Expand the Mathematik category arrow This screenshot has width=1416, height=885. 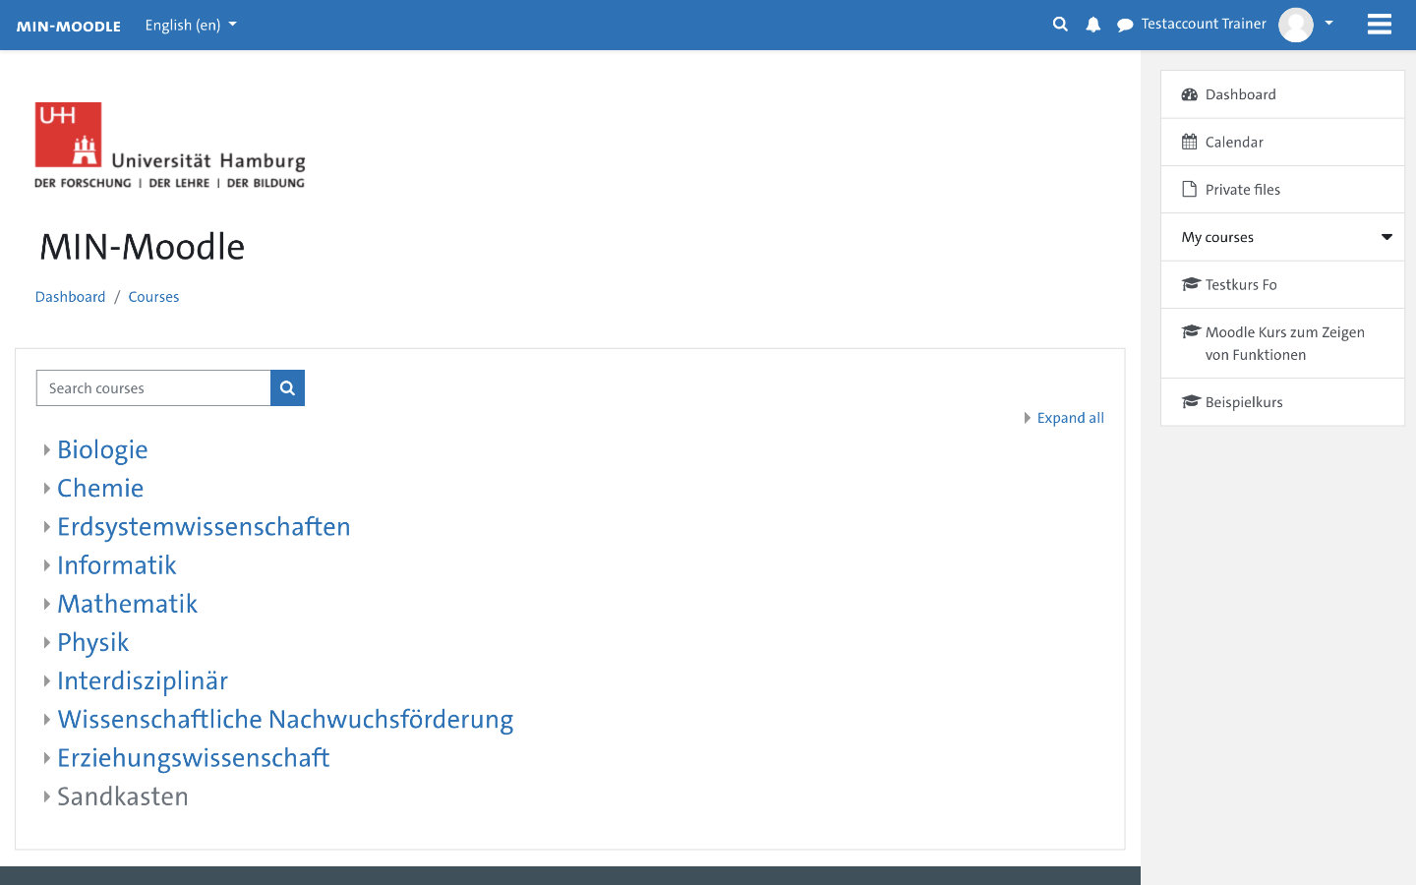[x=46, y=604]
